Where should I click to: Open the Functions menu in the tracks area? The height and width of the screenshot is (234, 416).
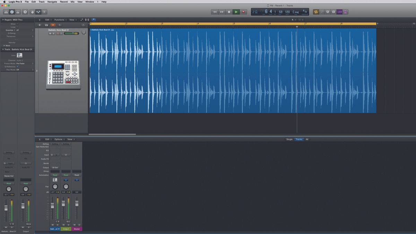(60, 20)
